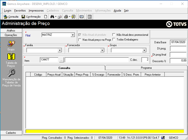Enable Não Atual.desc.promocional checkbox
Image resolution: width=188 pixels, height=140 pixels.
pyautogui.click(x=114, y=35)
